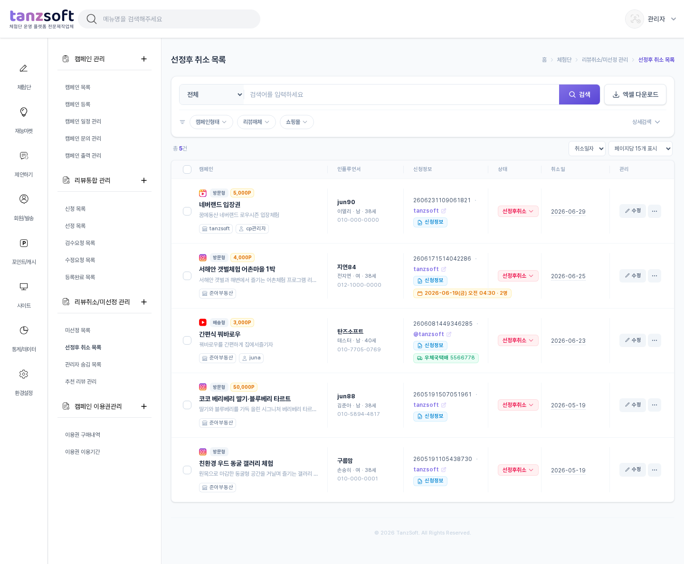Go to 캠페인 목록 menu item

click(x=78, y=87)
